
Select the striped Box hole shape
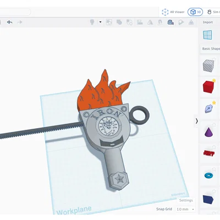[x=208, y=65]
